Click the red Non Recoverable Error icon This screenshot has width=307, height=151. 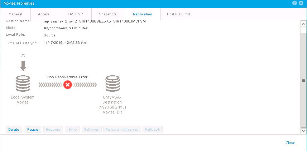pos(67,85)
